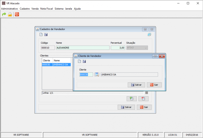
Task: Click Java icon in Cadastro de Vendedor title
Action: (37, 29)
